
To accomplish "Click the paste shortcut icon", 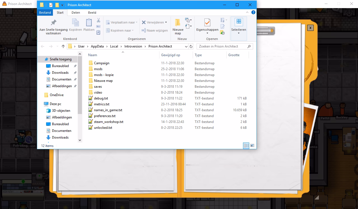I will (98, 32).
